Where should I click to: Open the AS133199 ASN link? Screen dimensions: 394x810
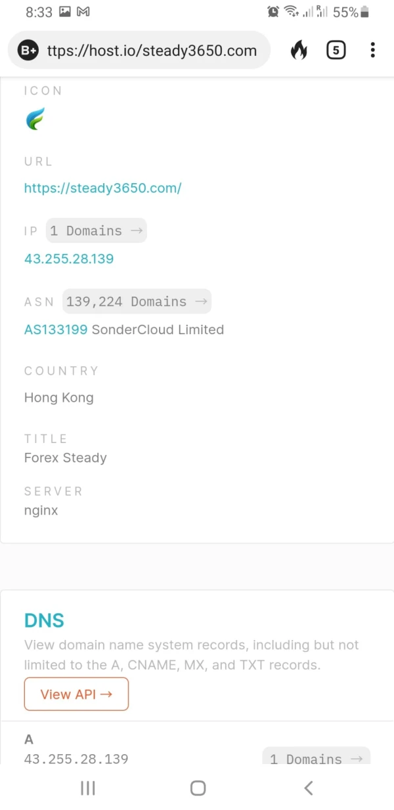coord(56,330)
